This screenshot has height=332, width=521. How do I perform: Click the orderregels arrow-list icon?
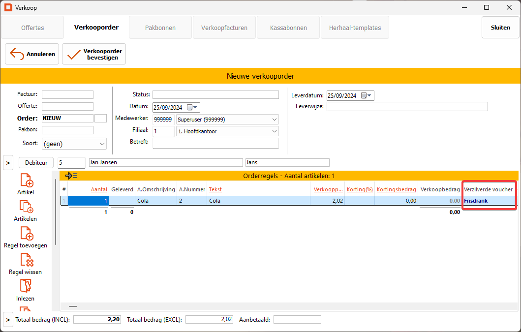click(71, 176)
